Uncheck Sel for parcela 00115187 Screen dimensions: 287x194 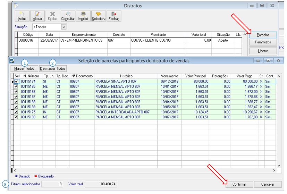(16, 96)
